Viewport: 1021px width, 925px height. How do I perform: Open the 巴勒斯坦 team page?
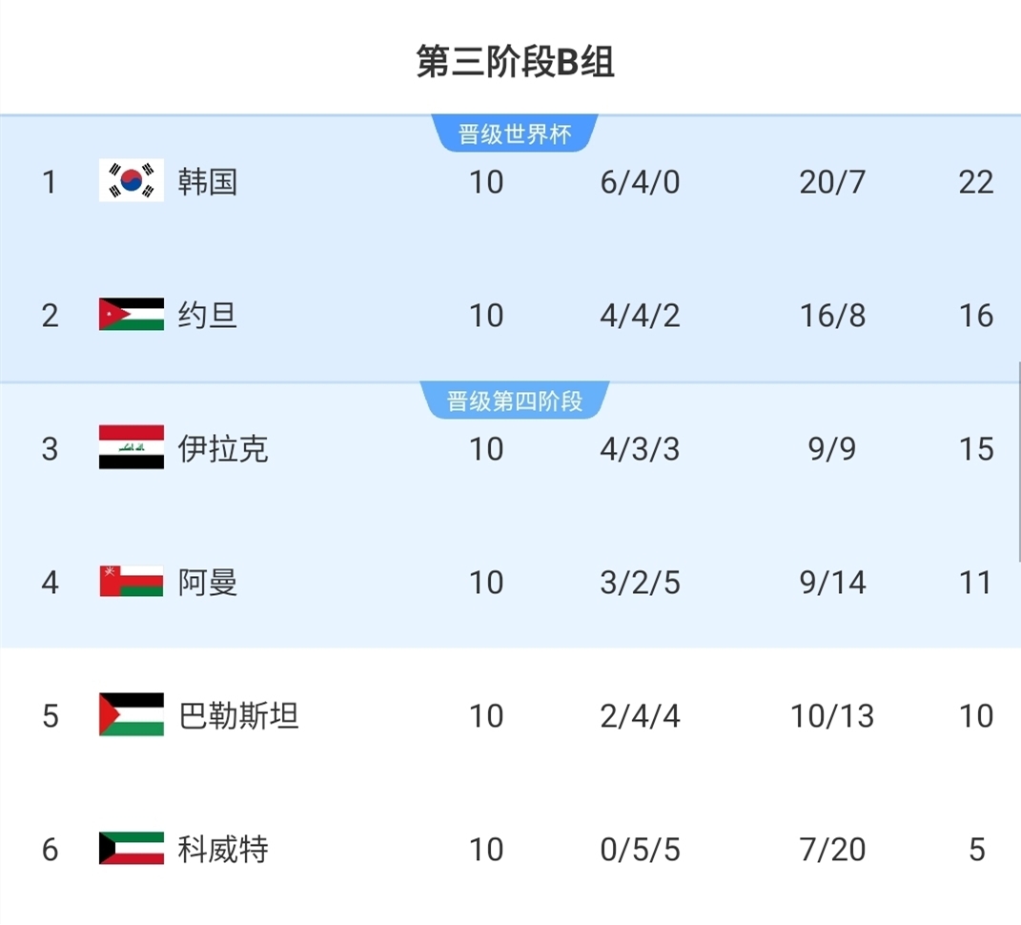238,715
